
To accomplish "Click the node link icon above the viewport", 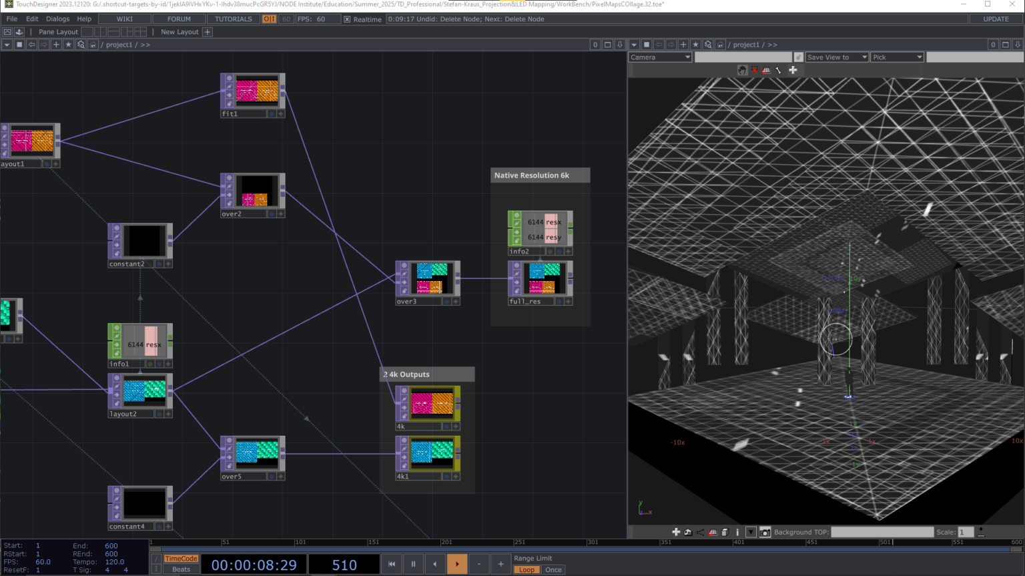I will pyautogui.click(x=798, y=57).
